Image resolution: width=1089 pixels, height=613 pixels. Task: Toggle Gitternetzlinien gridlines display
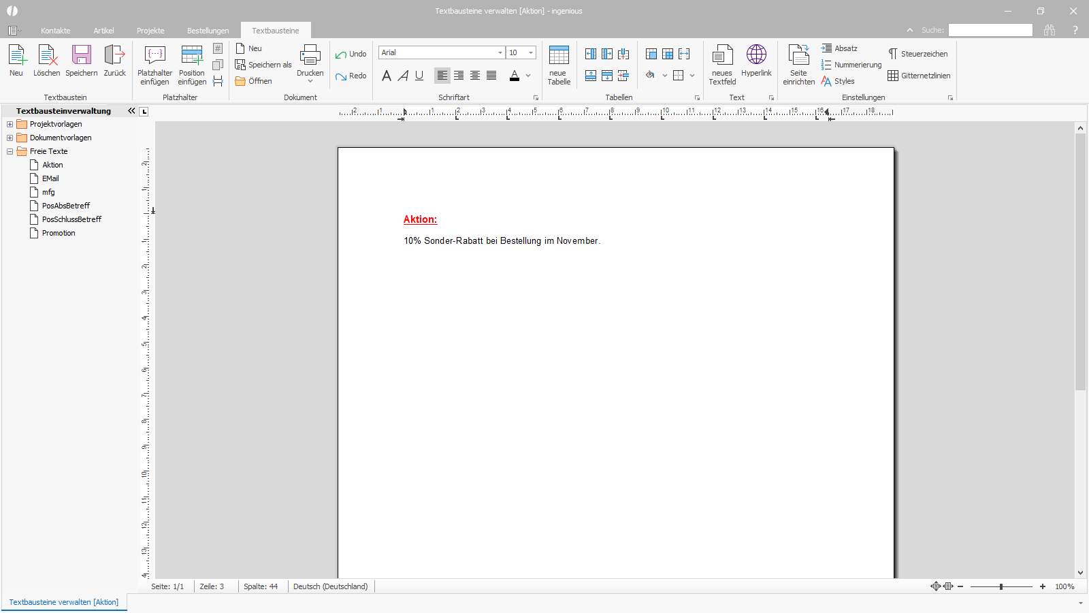tap(919, 76)
